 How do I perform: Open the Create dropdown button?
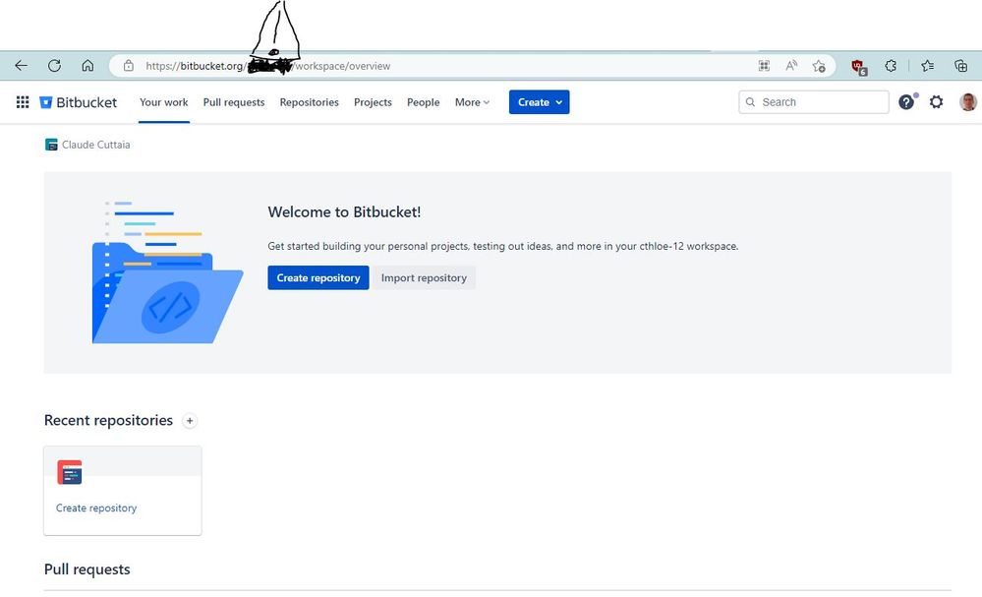click(540, 102)
